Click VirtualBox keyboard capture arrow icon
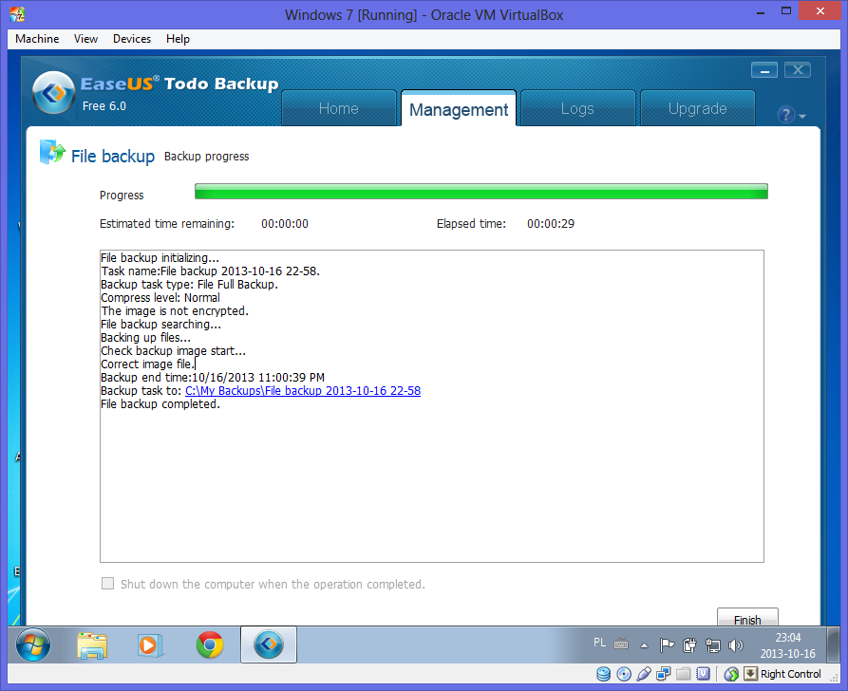 750,673
